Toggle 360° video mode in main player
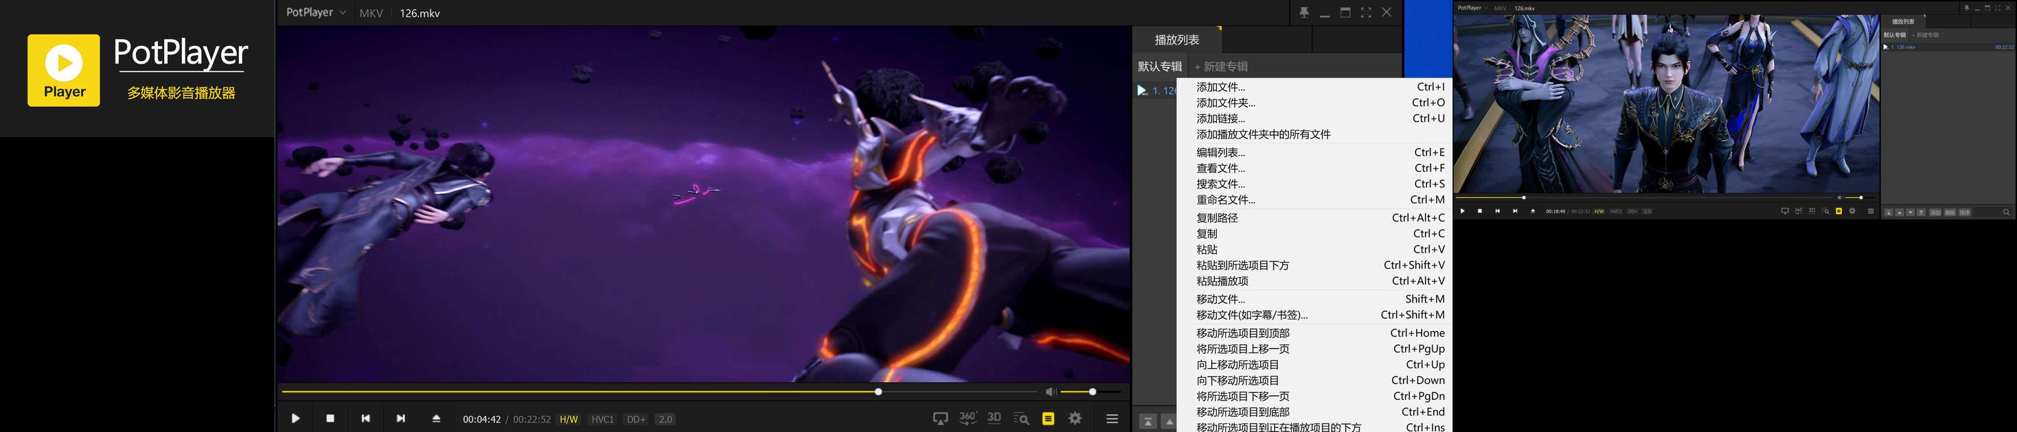 coord(968,418)
